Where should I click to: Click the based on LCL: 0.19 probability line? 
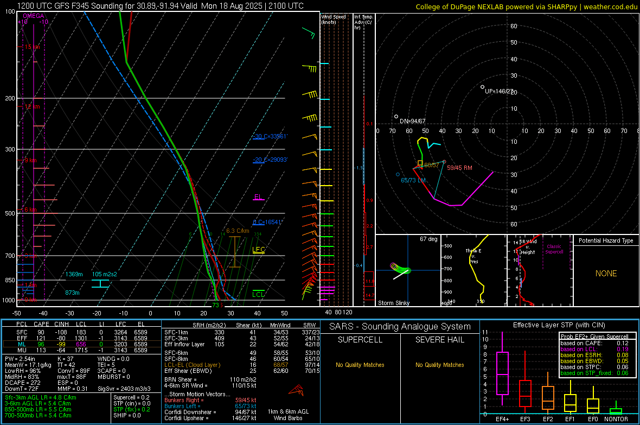click(x=594, y=350)
